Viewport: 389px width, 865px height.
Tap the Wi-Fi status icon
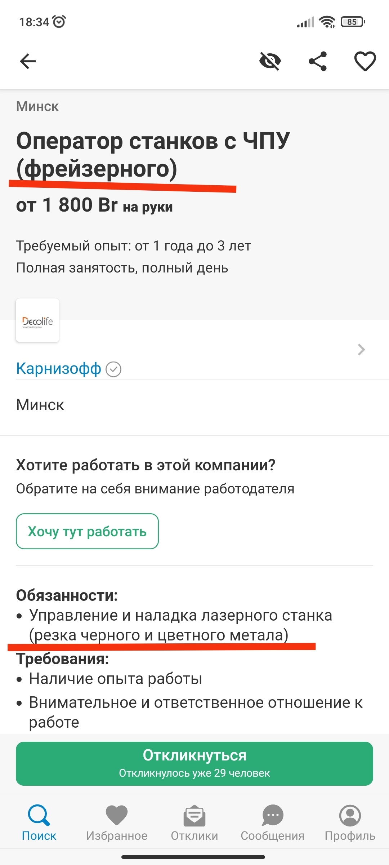[327, 22]
